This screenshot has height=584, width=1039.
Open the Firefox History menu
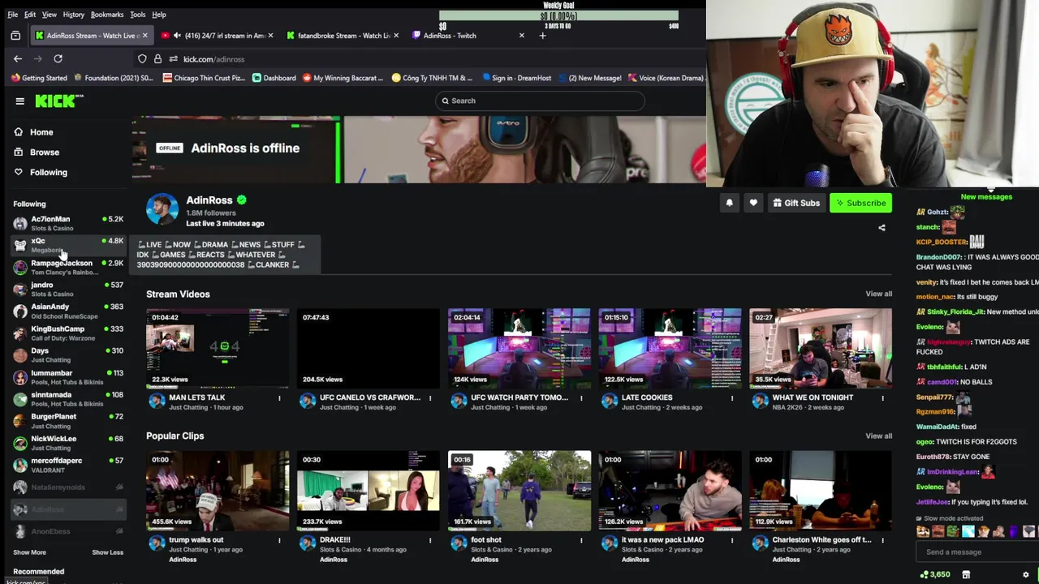73,15
